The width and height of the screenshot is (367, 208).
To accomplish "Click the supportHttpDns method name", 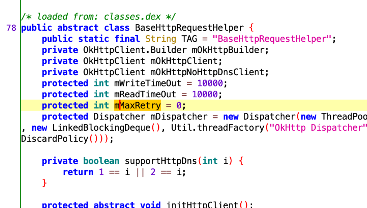I will click(160, 161).
